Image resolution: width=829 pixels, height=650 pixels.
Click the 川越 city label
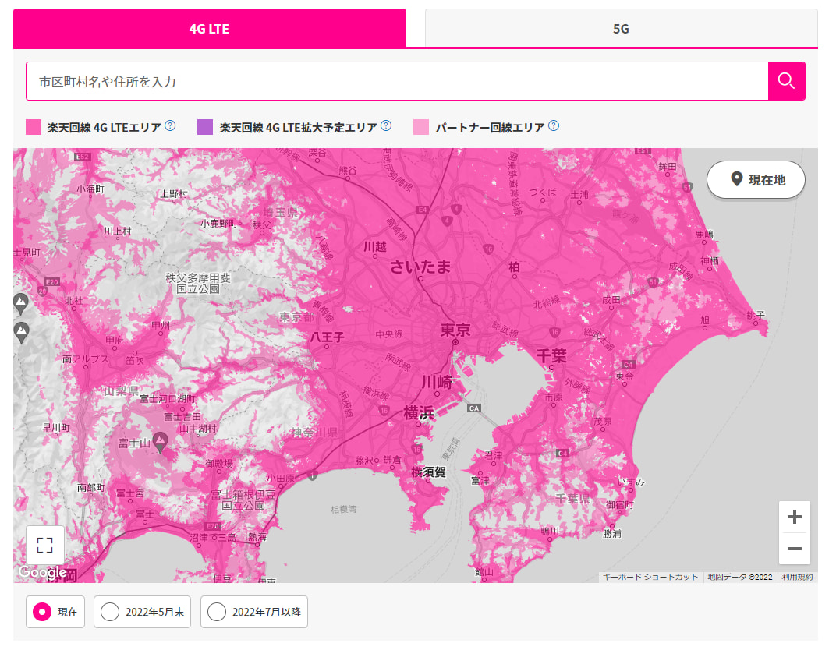[x=375, y=247]
